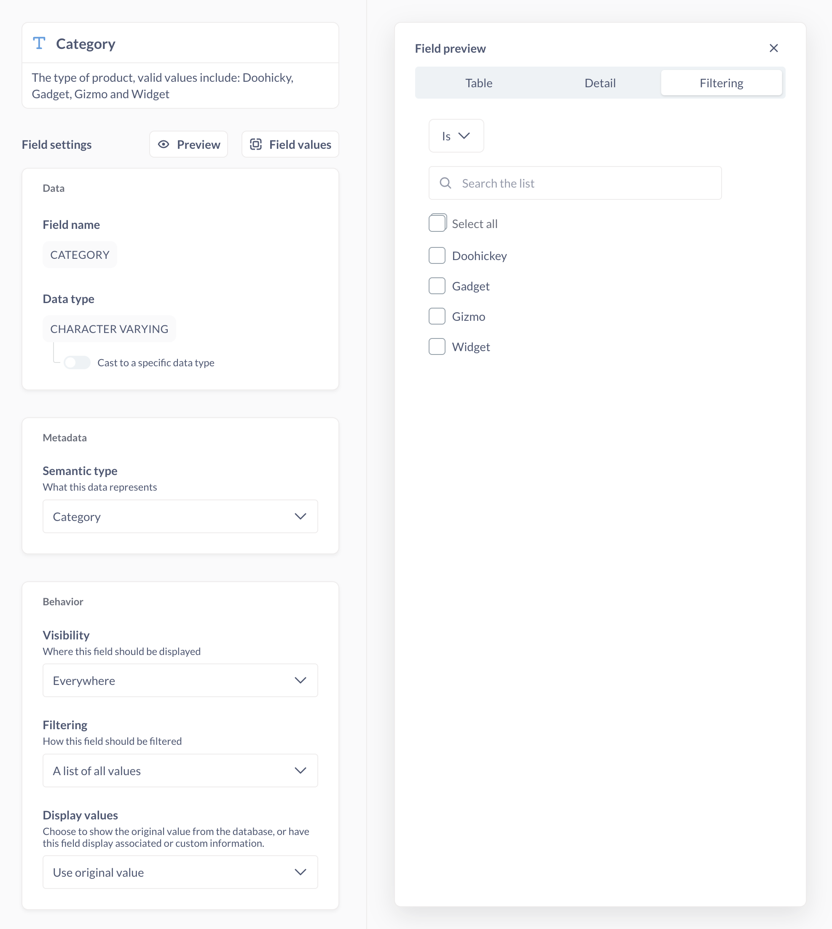Switch to the Table tab
Image resolution: width=832 pixels, height=929 pixels.
point(478,83)
